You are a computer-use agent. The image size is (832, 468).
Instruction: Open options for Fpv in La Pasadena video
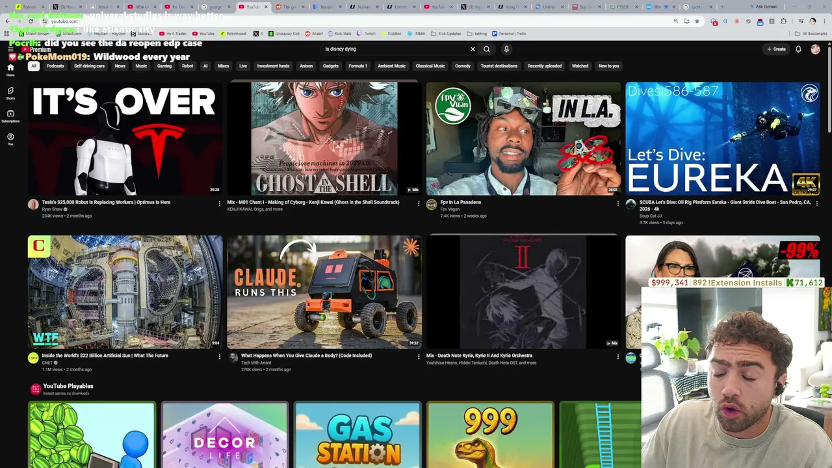tap(617, 203)
